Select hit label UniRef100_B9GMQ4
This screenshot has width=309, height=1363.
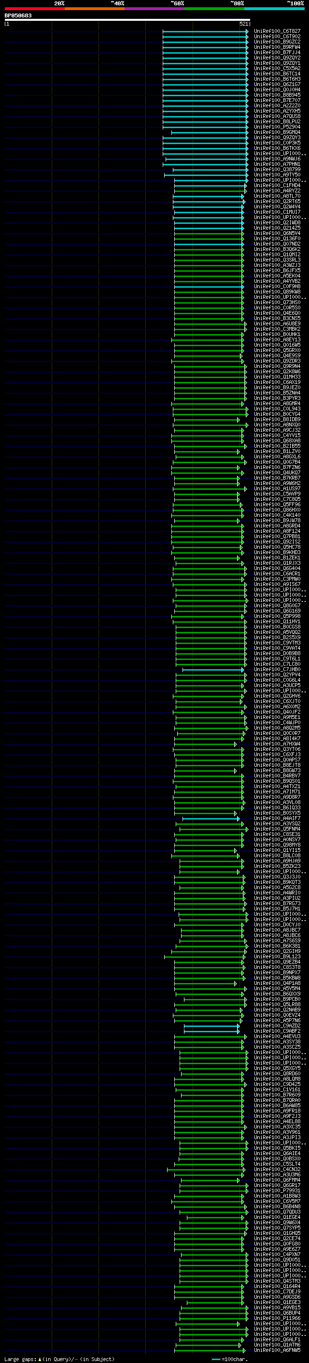click(277, 132)
